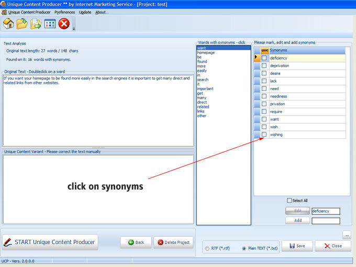Click inside the Original Text box
Viewport: 356px width, 267px height.
(98, 110)
